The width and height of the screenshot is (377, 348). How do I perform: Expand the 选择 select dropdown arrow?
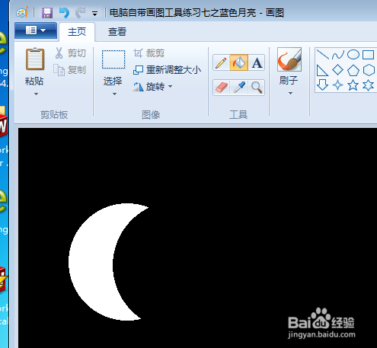114,94
